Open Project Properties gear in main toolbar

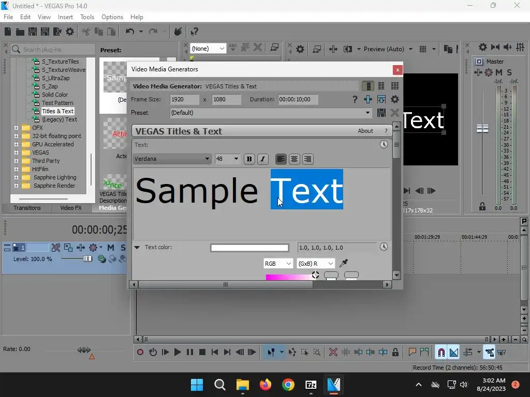click(x=70, y=32)
